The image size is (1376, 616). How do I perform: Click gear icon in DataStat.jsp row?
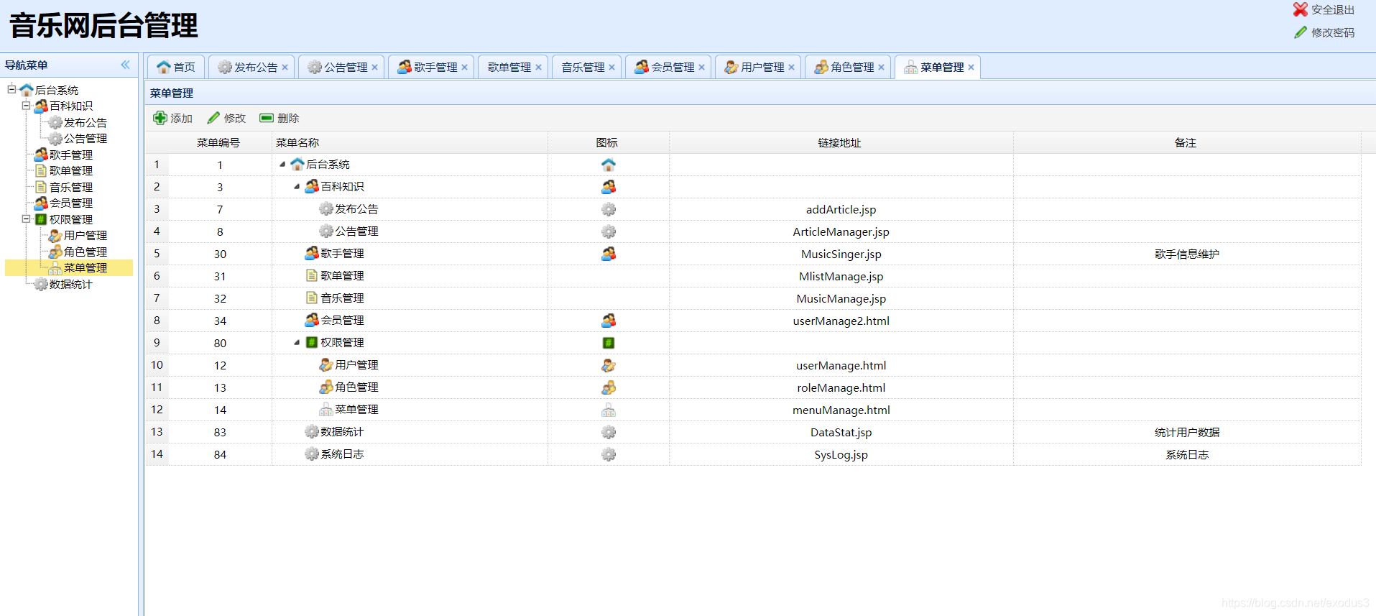tap(609, 432)
